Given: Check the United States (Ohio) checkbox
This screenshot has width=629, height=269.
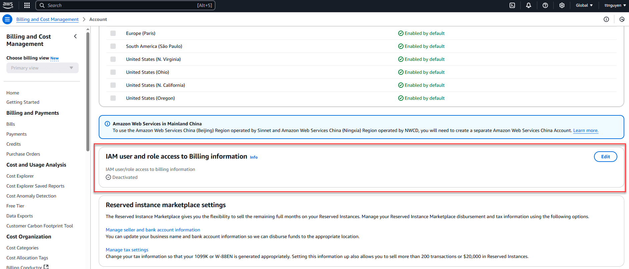Looking at the screenshot, I should tap(113, 72).
